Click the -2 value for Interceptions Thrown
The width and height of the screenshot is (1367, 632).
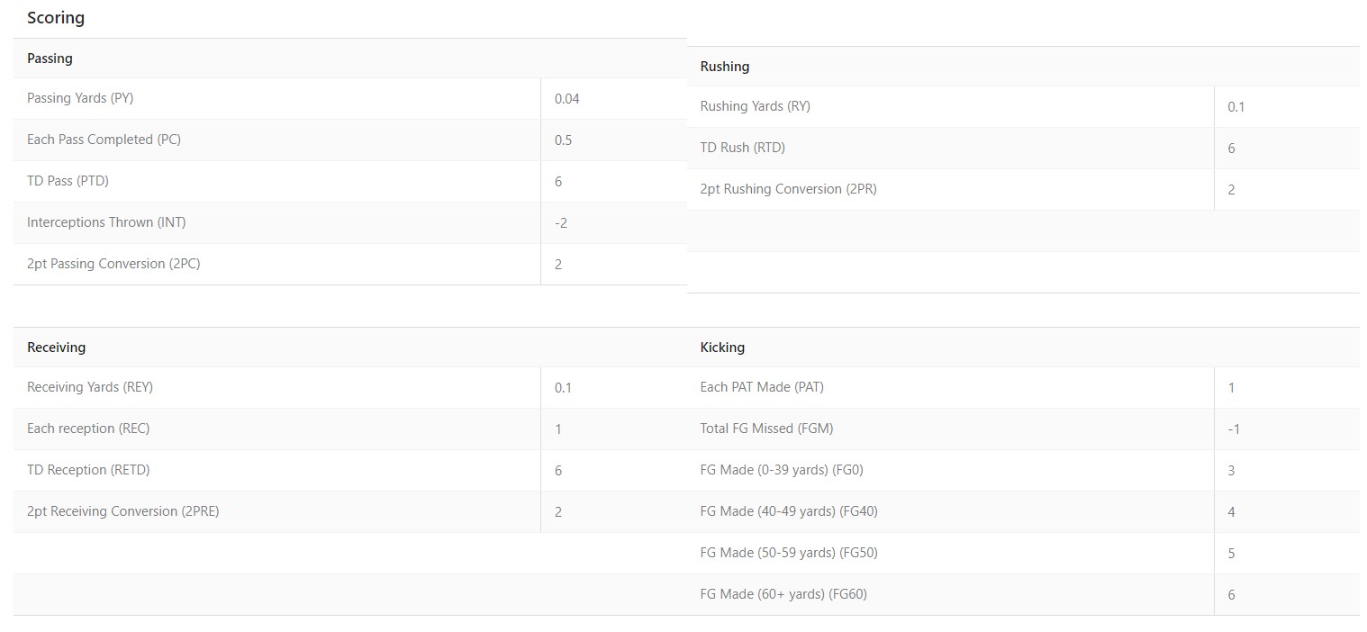561,223
